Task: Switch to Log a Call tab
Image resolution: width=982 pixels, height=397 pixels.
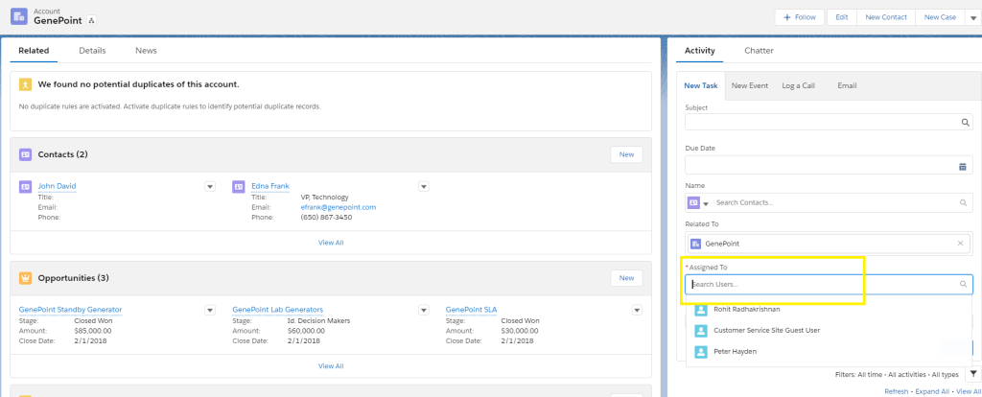Action: pos(798,85)
